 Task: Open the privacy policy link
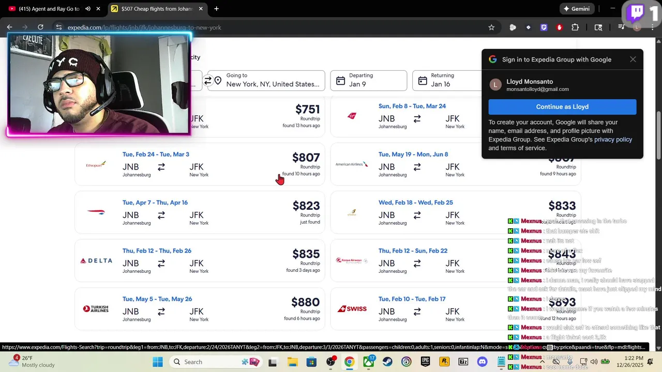point(613,139)
